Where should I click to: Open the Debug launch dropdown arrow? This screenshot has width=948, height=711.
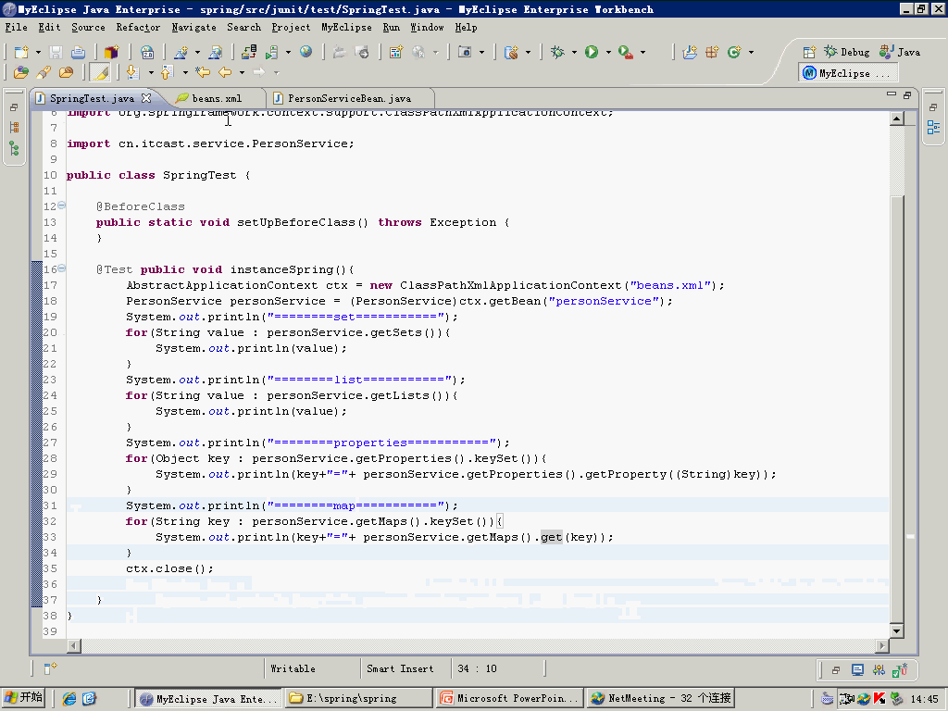point(574,53)
